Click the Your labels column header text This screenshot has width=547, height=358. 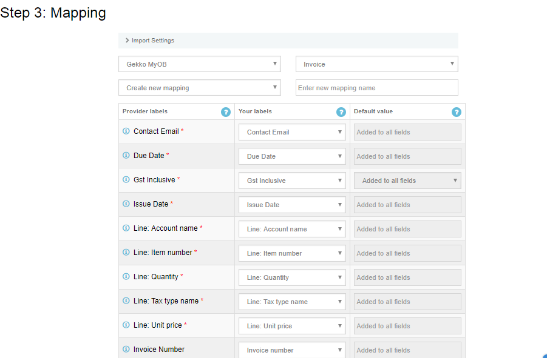tap(255, 111)
